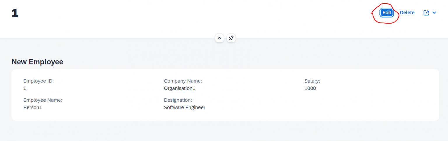
Task: Click the large page title "1"
Action: click(15, 13)
